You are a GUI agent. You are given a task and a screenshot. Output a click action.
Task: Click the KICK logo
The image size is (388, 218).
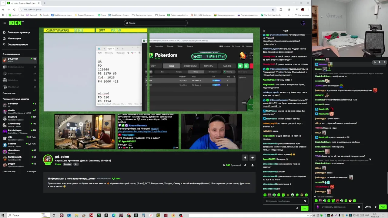(15, 23)
